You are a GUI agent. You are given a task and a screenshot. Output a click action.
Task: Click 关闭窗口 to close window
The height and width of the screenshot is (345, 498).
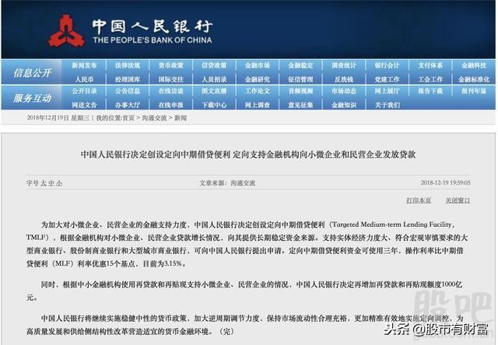[458, 200]
